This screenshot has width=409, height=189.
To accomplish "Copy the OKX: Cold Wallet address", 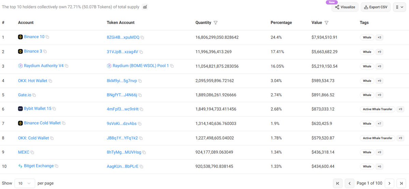I will [52, 138].
